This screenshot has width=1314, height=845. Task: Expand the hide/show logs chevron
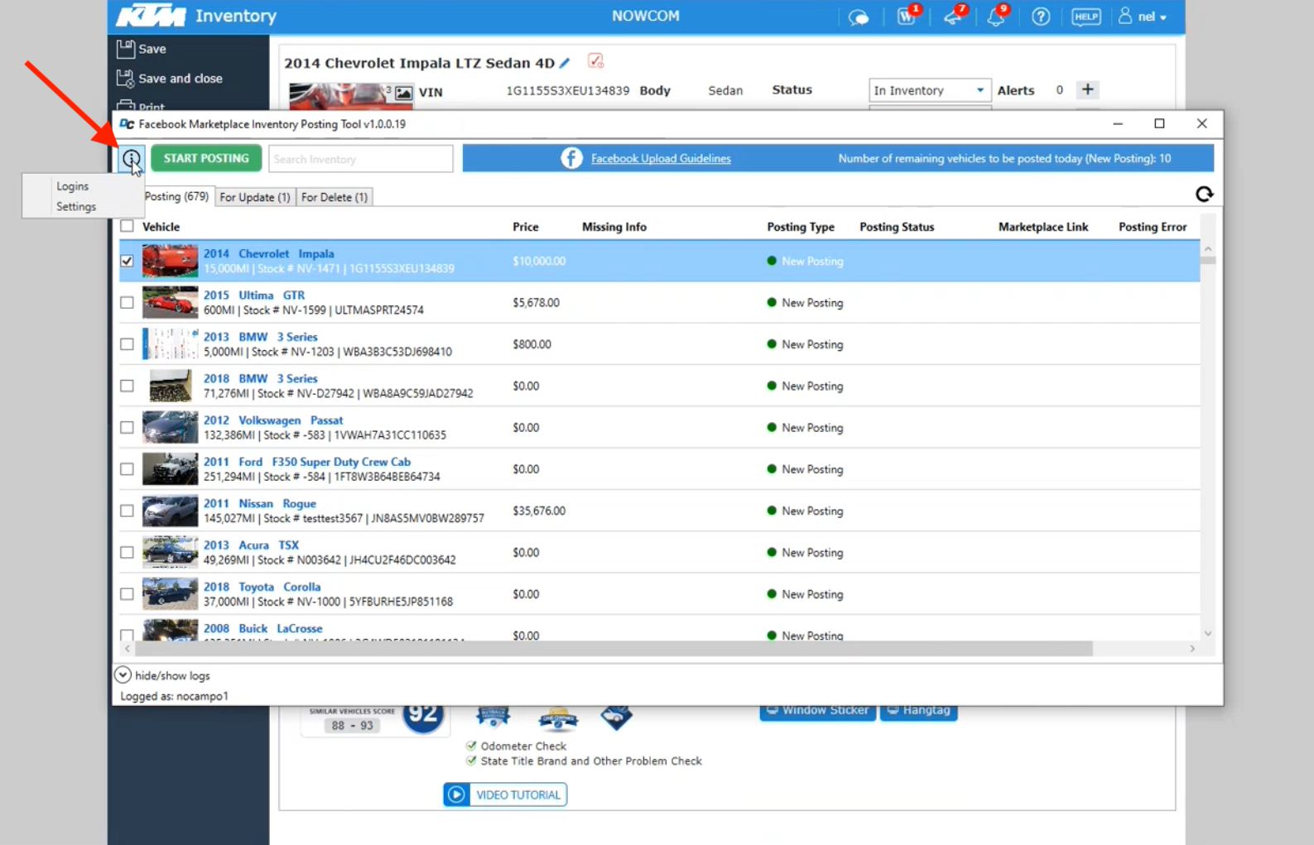click(123, 675)
